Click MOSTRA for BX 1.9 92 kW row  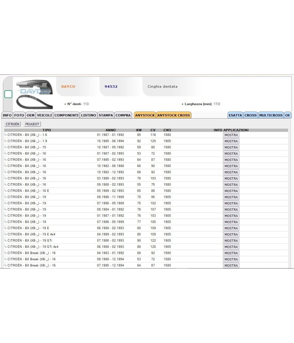(x=231, y=141)
